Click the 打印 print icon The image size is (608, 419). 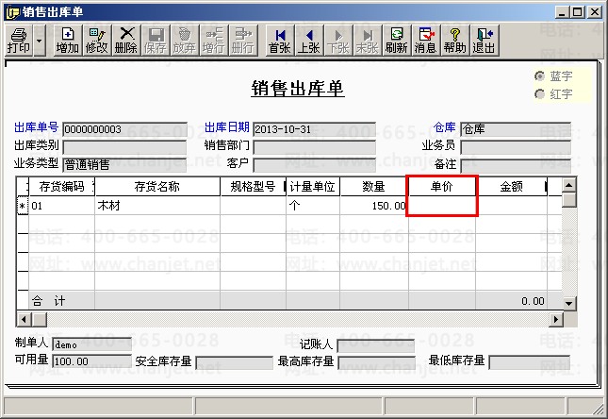point(19,41)
